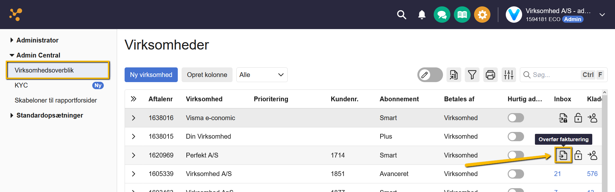Open the green book guide icon
Viewport: 615px width, 192px height.
click(x=462, y=15)
